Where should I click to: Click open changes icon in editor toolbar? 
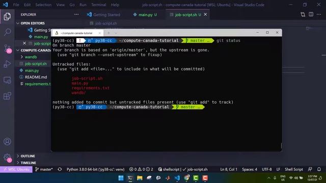click(x=303, y=15)
